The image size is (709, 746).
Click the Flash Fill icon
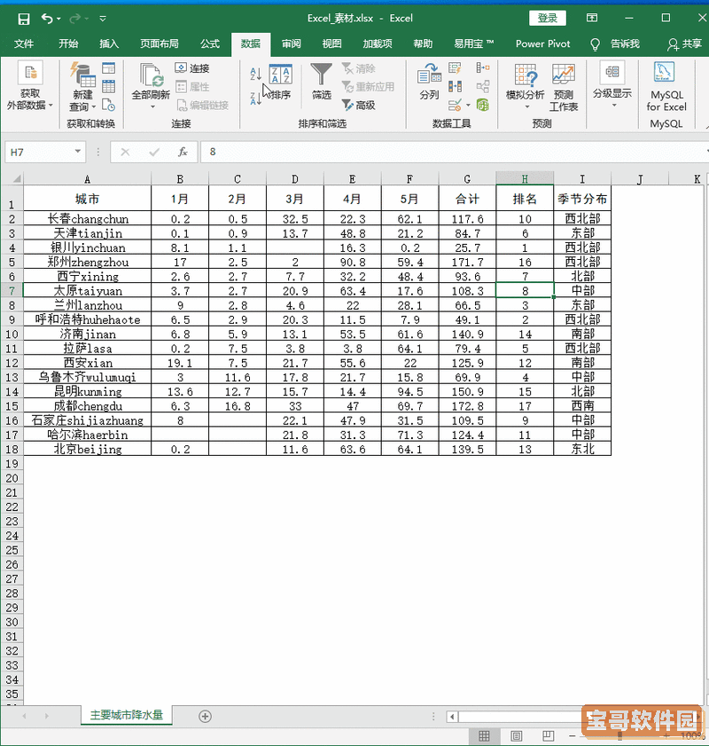[455, 68]
